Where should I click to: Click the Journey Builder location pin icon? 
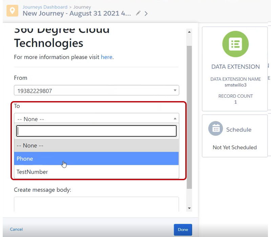[x=13, y=11]
